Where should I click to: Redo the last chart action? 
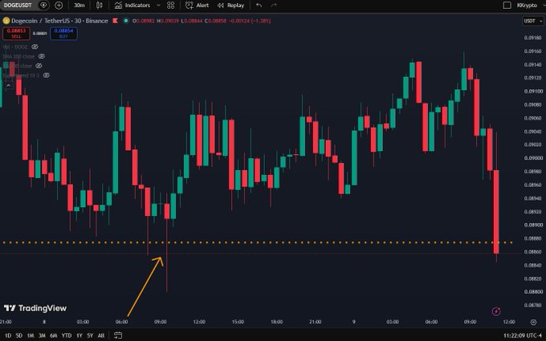click(x=274, y=6)
